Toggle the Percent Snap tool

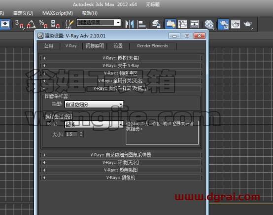coord(43,24)
